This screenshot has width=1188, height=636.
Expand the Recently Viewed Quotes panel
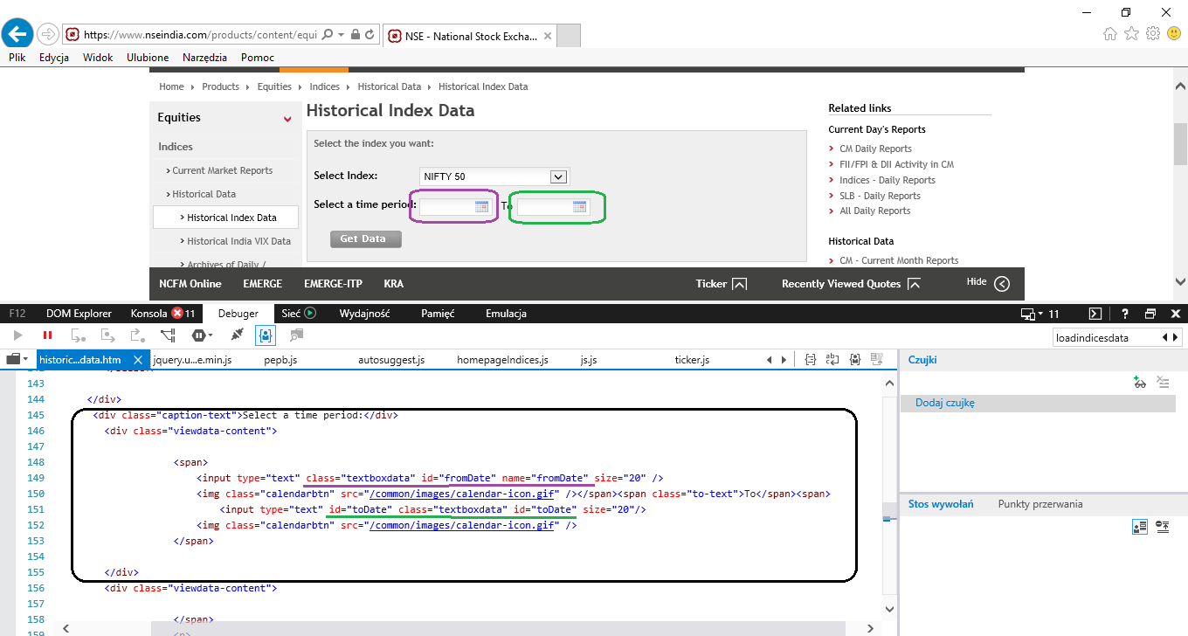click(914, 284)
